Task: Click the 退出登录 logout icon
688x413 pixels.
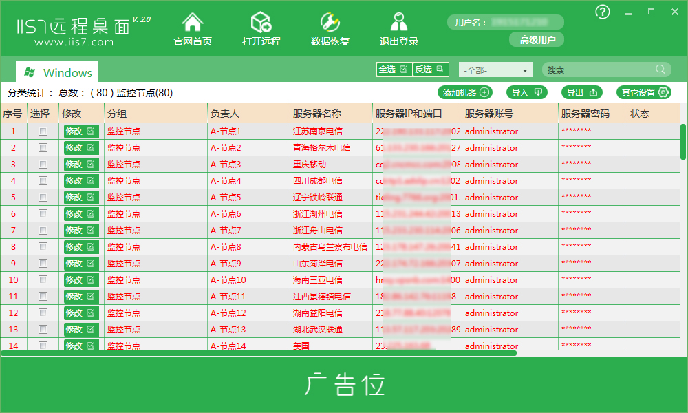Action: click(x=399, y=23)
